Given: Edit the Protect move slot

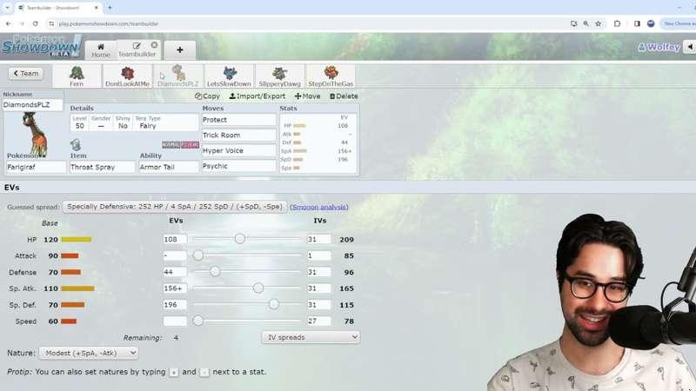Looking at the screenshot, I should tap(238, 120).
